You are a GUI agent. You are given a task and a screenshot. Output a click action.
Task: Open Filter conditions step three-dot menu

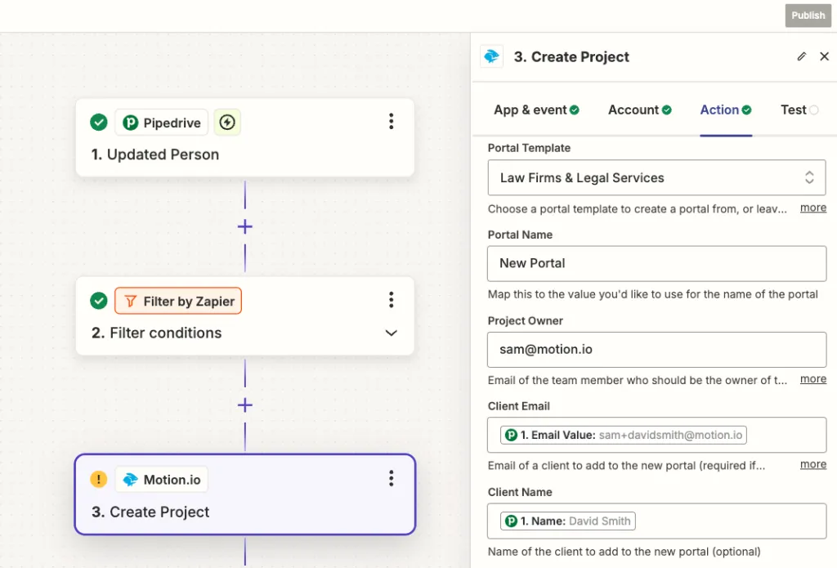point(392,300)
